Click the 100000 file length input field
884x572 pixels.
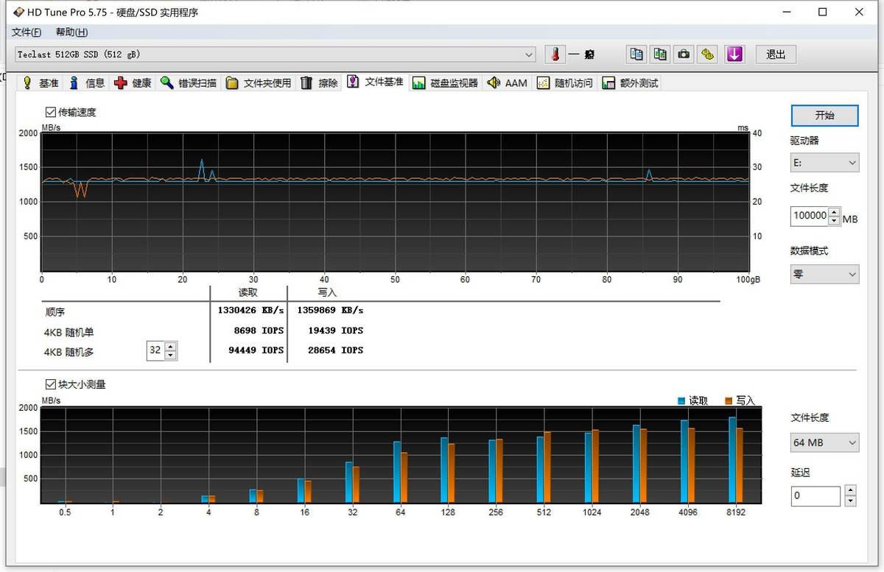pos(810,216)
